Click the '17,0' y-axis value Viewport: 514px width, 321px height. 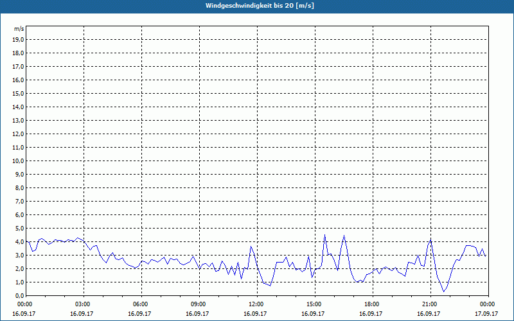click(x=18, y=67)
